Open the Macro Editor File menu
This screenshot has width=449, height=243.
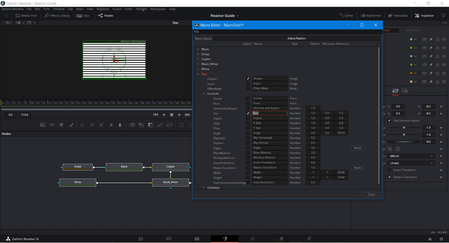click(x=196, y=32)
